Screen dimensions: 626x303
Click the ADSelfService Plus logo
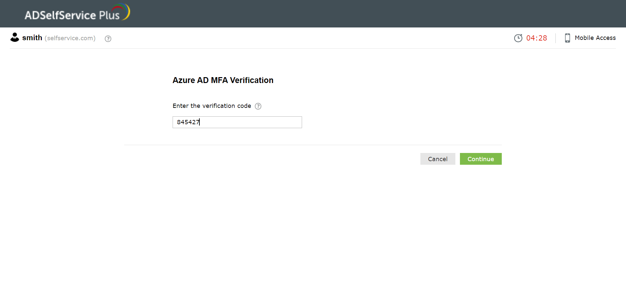[x=77, y=12]
